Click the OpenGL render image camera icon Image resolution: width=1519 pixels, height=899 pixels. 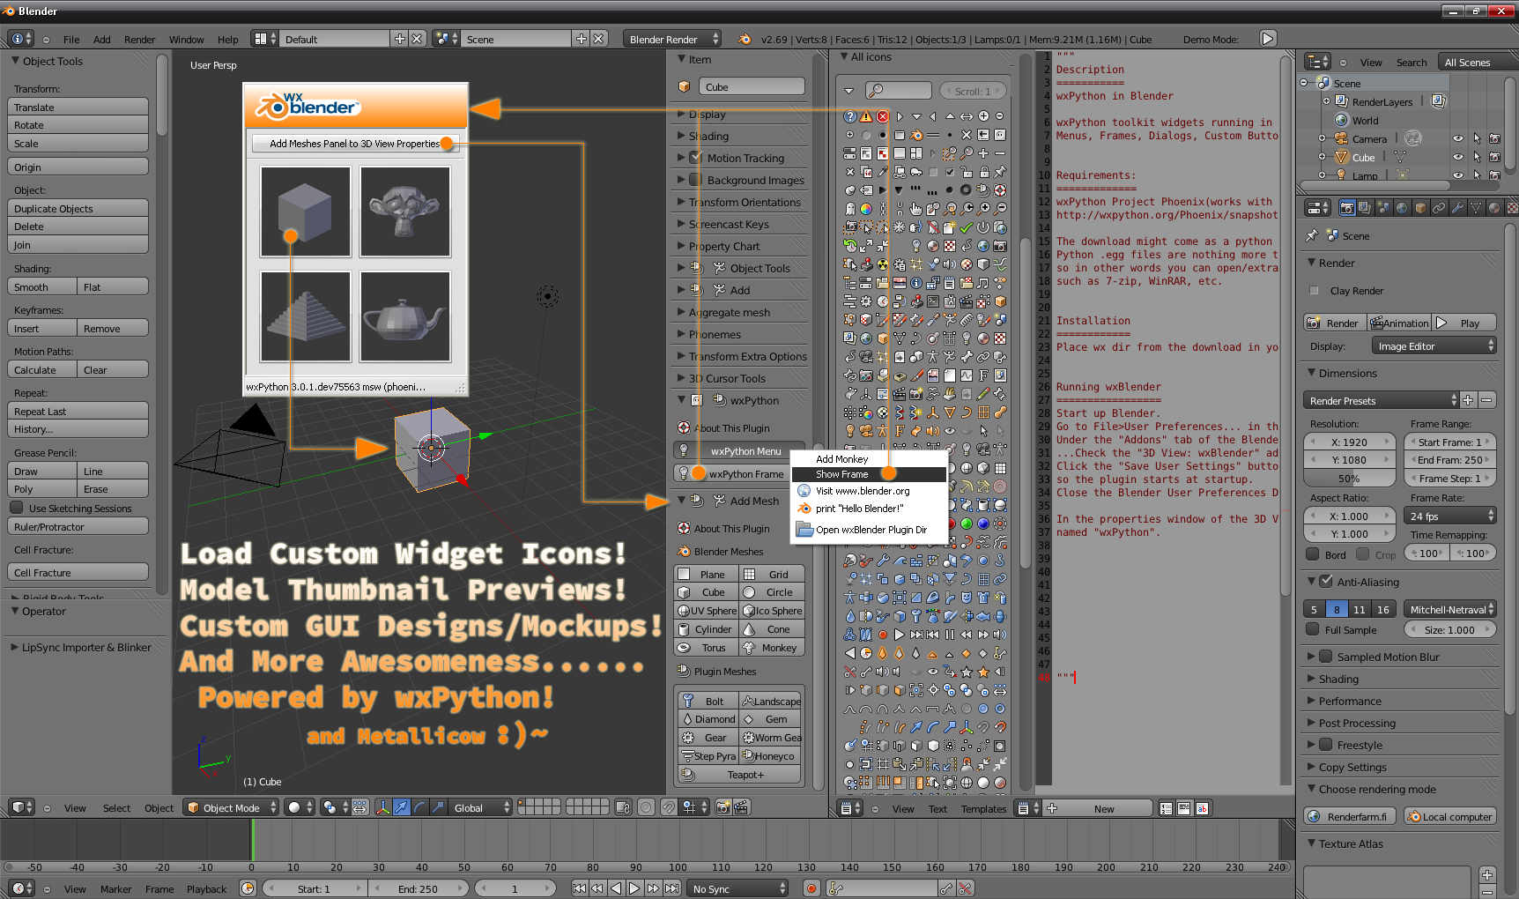[722, 807]
